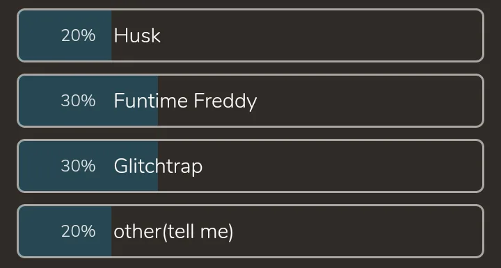Click the Husk text label
This screenshot has width=501, height=268.
(x=137, y=35)
